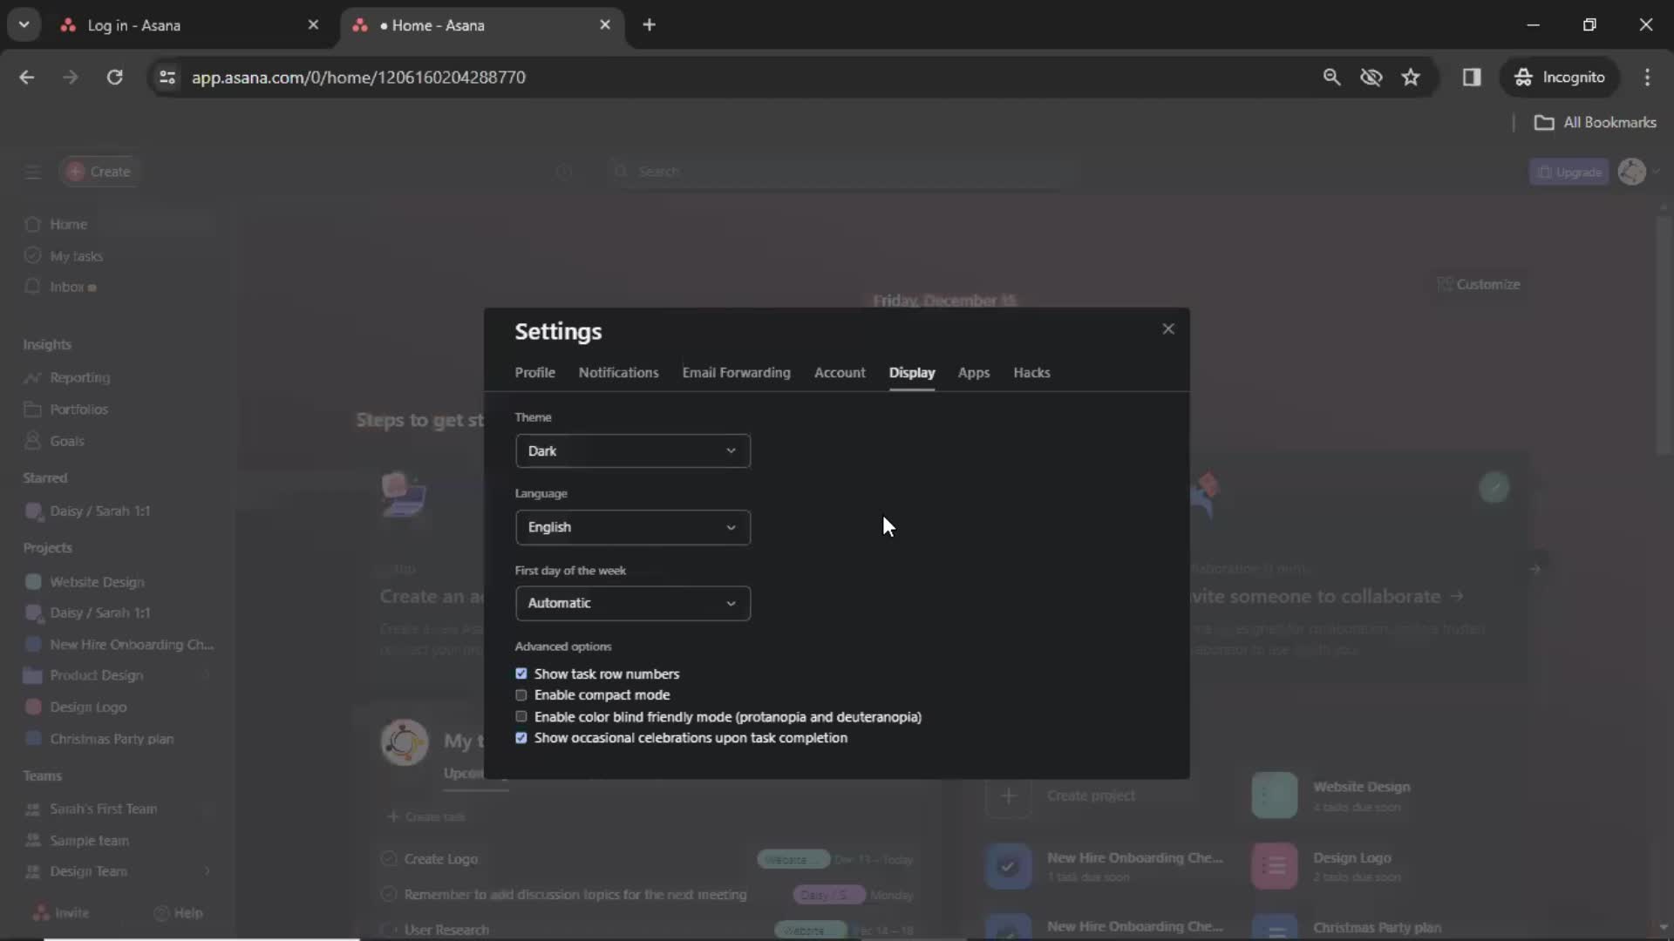This screenshot has height=941, width=1674.
Task: Mark Create Logo task complete
Action: 389,858
